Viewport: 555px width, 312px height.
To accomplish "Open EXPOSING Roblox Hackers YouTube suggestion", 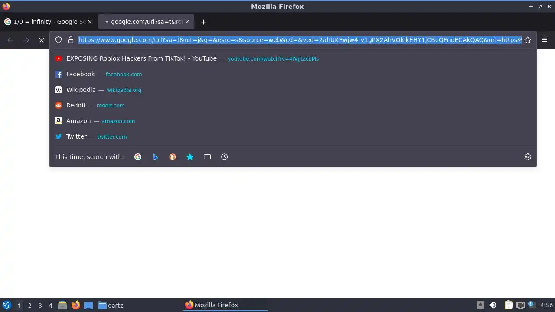I will click(x=293, y=58).
